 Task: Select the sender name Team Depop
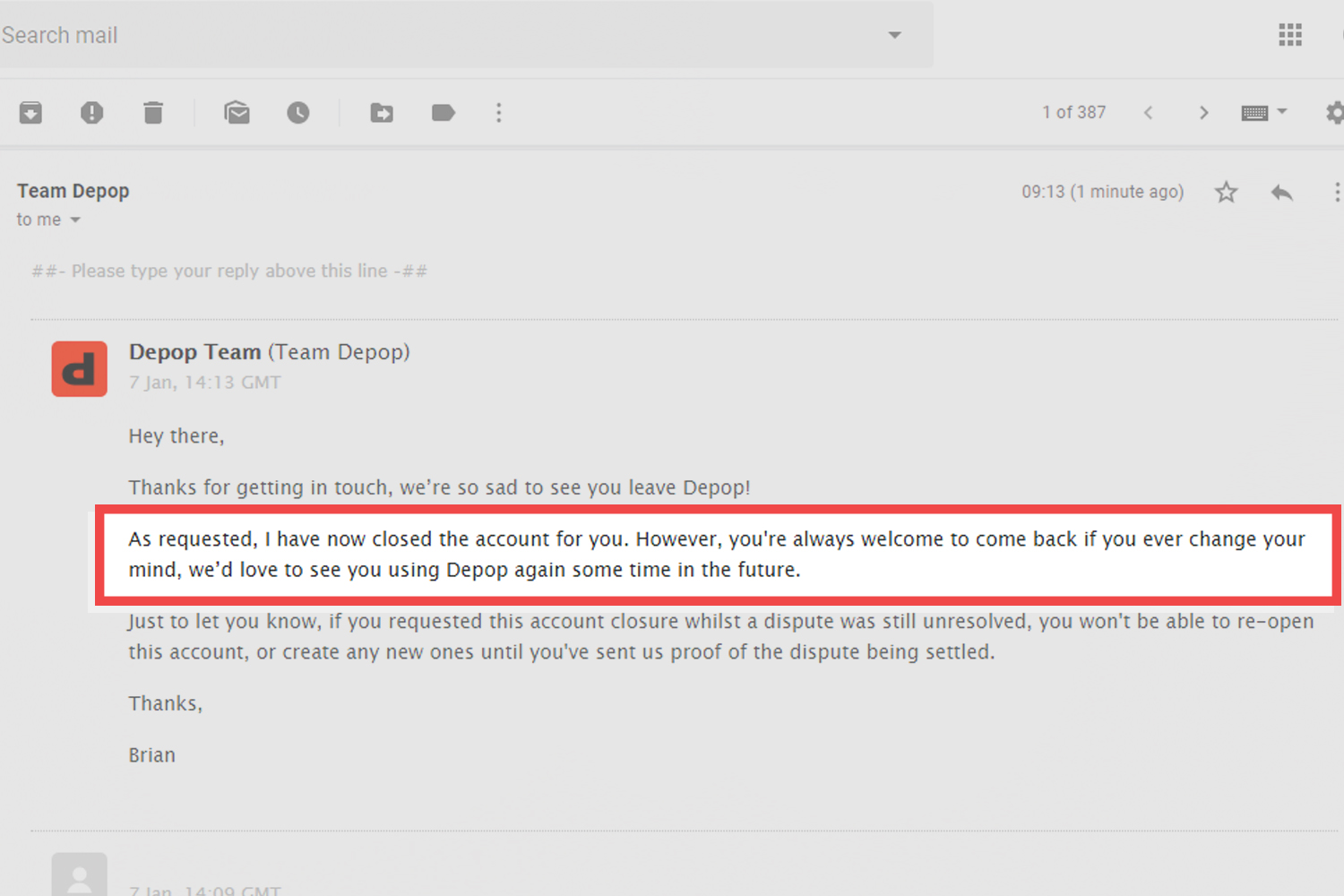(x=73, y=191)
